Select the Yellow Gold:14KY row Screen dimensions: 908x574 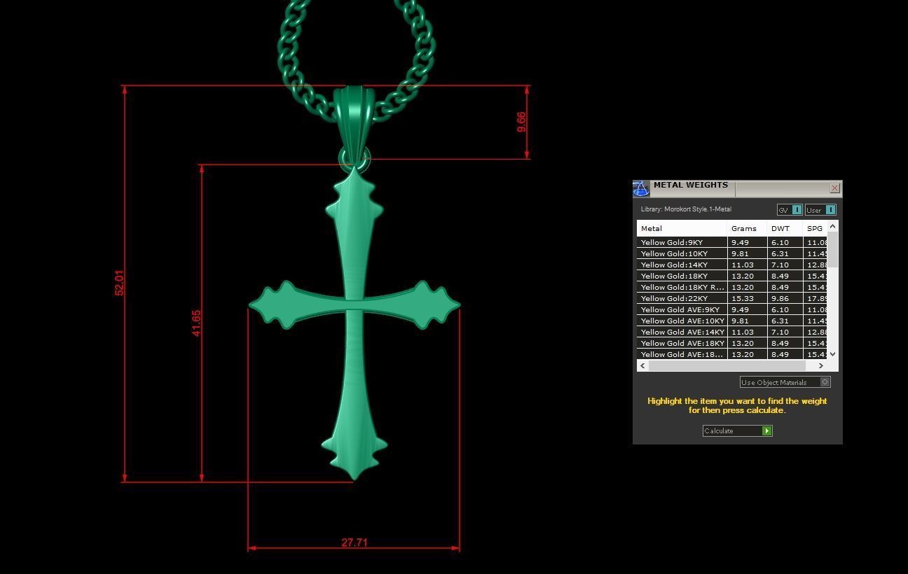(732, 265)
